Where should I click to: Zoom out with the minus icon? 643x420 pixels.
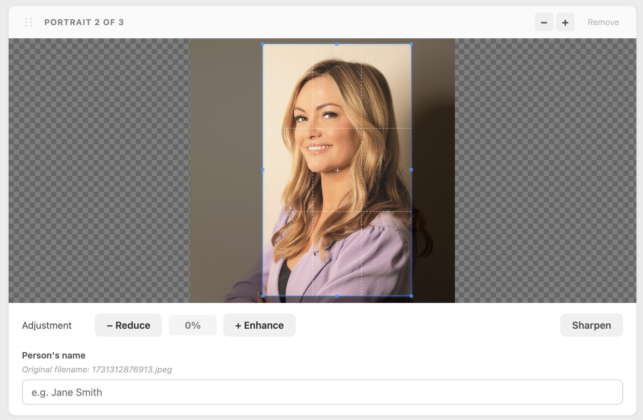544,22
